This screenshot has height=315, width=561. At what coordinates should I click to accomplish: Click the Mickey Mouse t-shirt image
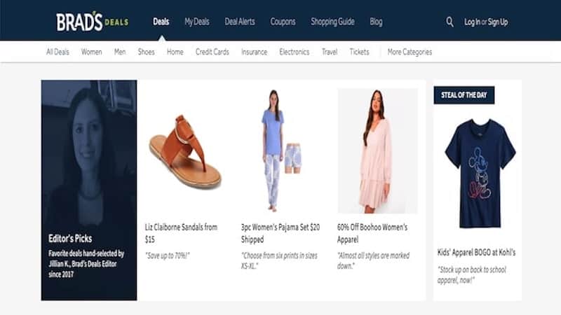click(x=480, y=174)
